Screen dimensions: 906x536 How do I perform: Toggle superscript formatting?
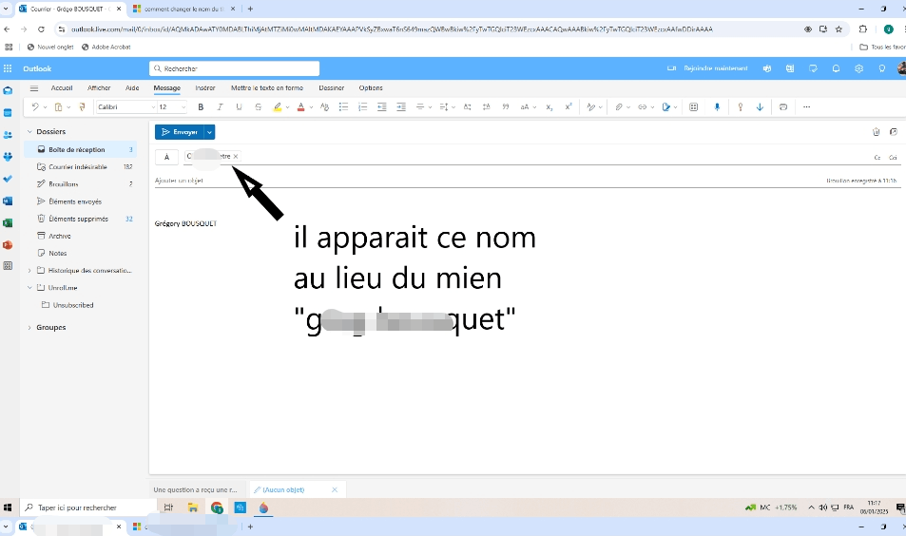point(569,106)
